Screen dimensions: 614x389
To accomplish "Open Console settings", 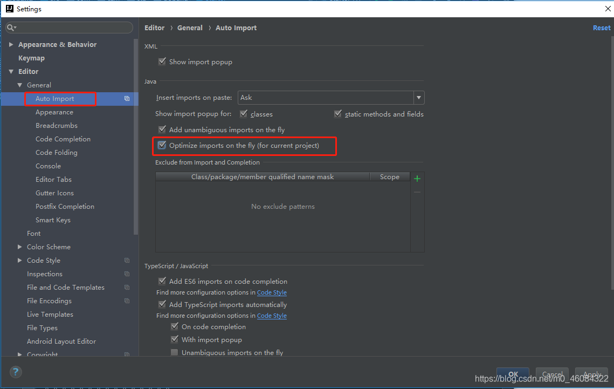I will coord(48,166).
